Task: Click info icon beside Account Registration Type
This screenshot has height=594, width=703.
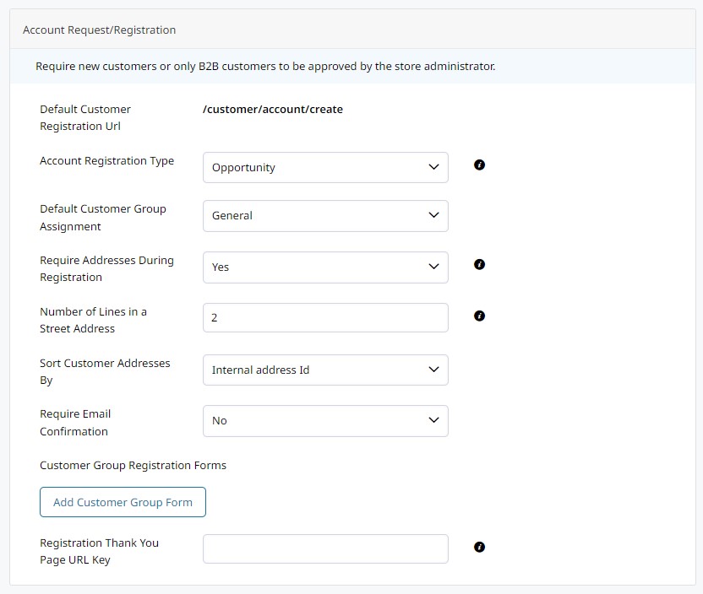Action: (480, 165)
